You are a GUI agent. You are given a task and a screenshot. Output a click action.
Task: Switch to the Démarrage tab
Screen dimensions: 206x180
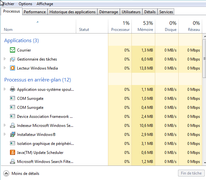(109, 12)
